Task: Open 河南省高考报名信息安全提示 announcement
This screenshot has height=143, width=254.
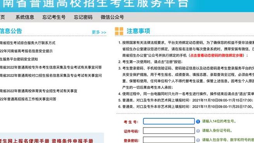Action: (x=26, y=51)
